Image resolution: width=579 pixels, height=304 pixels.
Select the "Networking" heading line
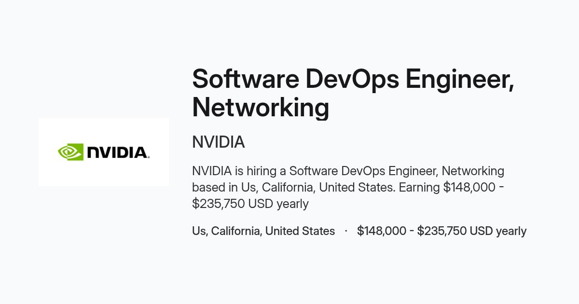[x=261, y=108]
